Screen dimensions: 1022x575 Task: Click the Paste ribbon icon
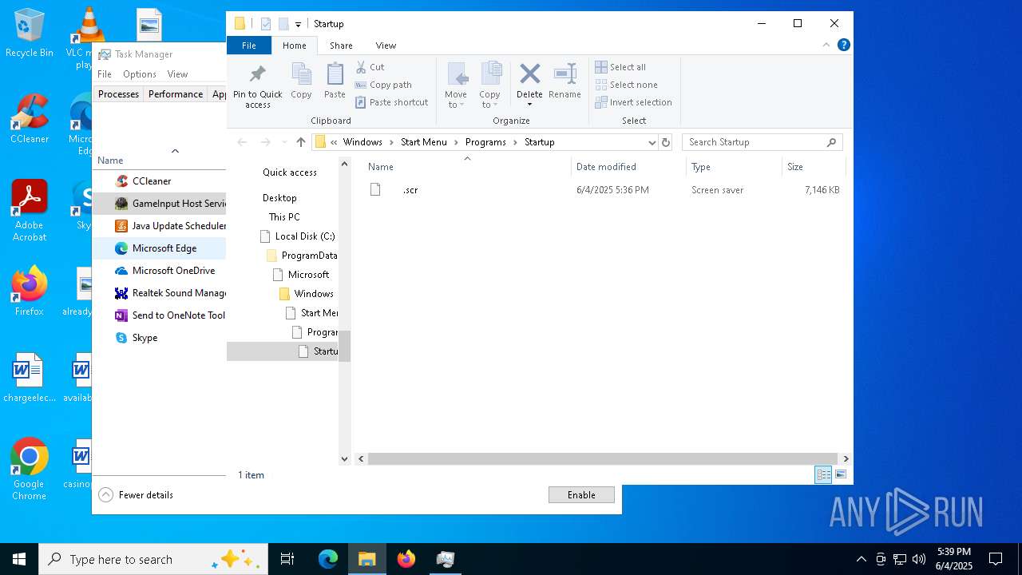click(x=335, y=81)
